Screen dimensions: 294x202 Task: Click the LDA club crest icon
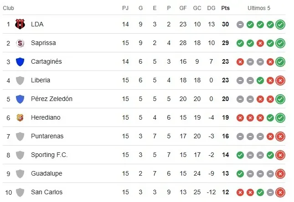[20, 24]
